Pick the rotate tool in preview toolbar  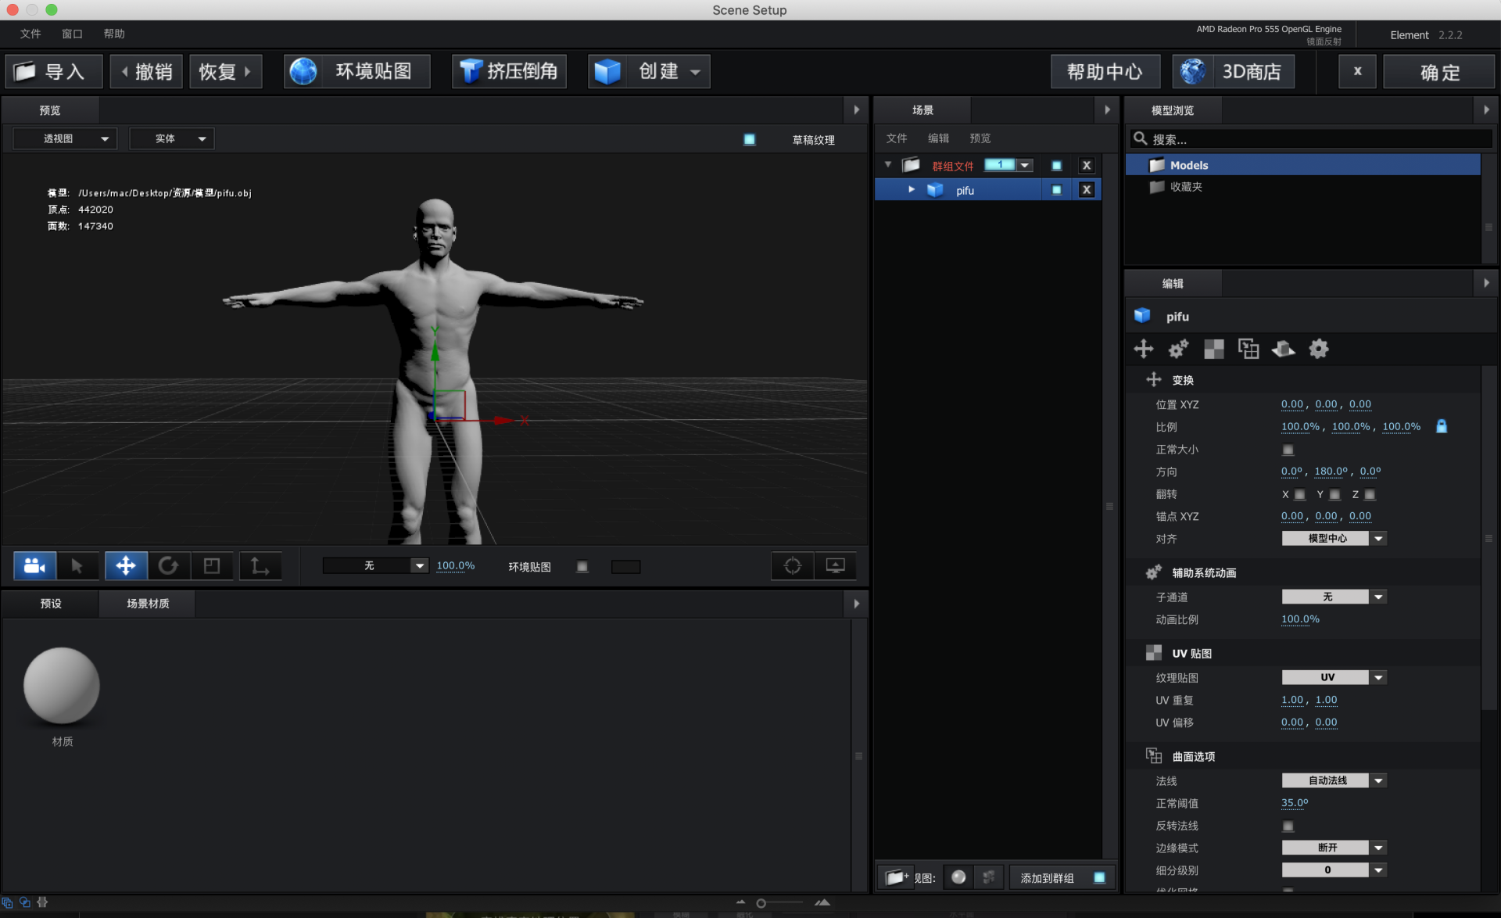pos(168,565)
